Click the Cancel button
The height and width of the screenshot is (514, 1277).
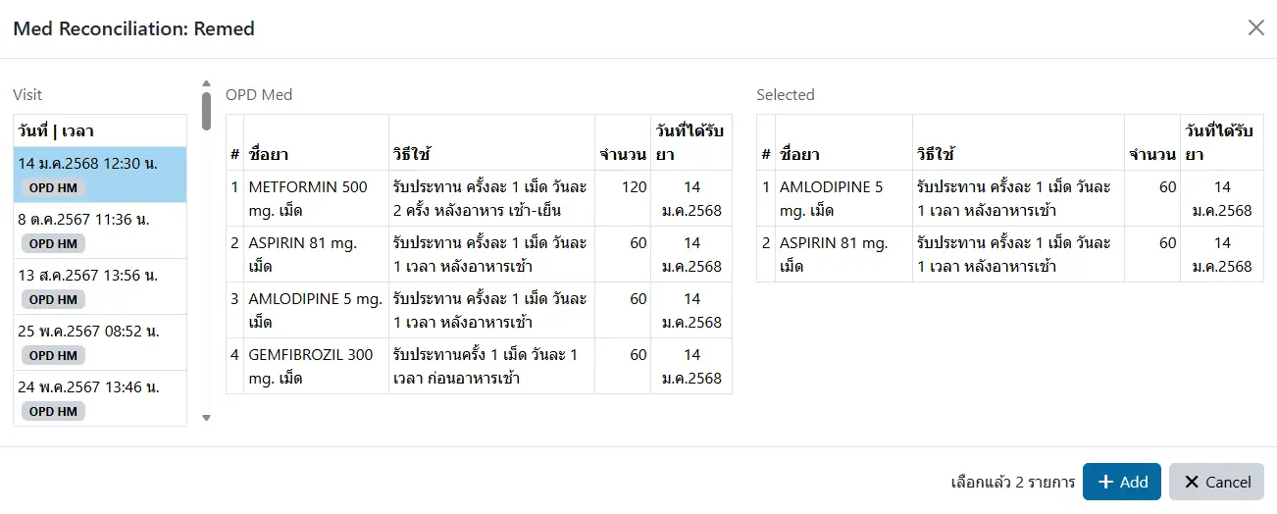1216,482
